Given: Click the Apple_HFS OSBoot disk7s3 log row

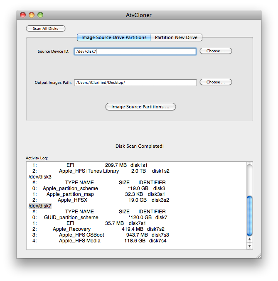Looking at the screenshot, I should click(x=100, y=235).
